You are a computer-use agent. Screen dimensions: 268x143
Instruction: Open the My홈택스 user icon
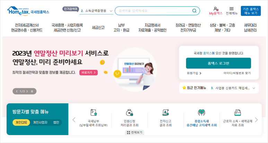pyautogui.click(x=216, y=9)
